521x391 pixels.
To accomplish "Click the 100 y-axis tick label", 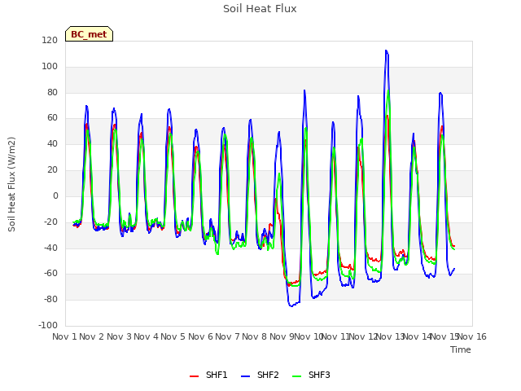I will (50, 67).
